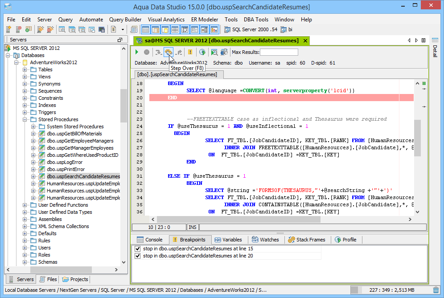This screenshot has height=298, width=444.
Task: Switch to the Watches tab
Action: pyautogui.click(x=265, y=240)
